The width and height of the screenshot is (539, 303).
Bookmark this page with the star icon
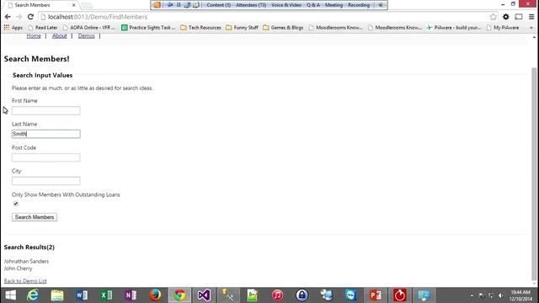point(493,17)
